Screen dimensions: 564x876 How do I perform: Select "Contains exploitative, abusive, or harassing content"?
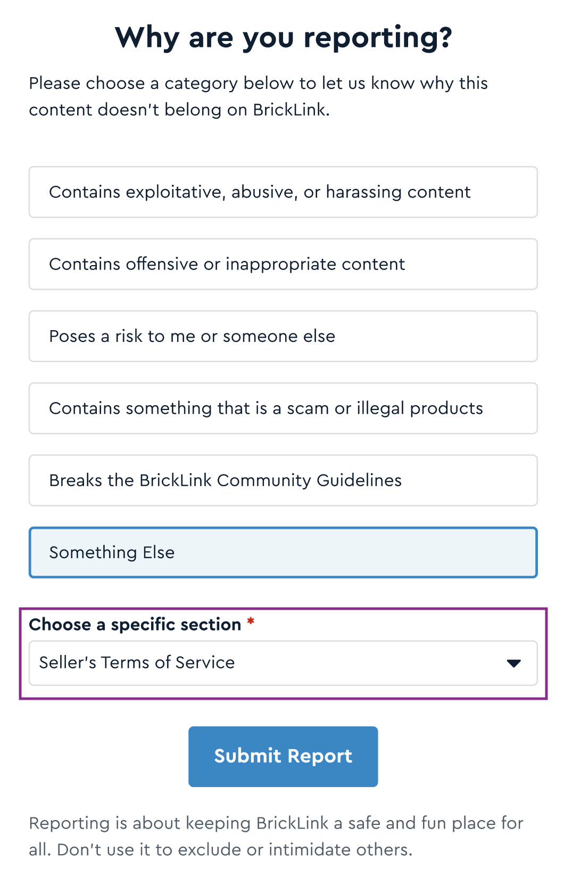283,192
